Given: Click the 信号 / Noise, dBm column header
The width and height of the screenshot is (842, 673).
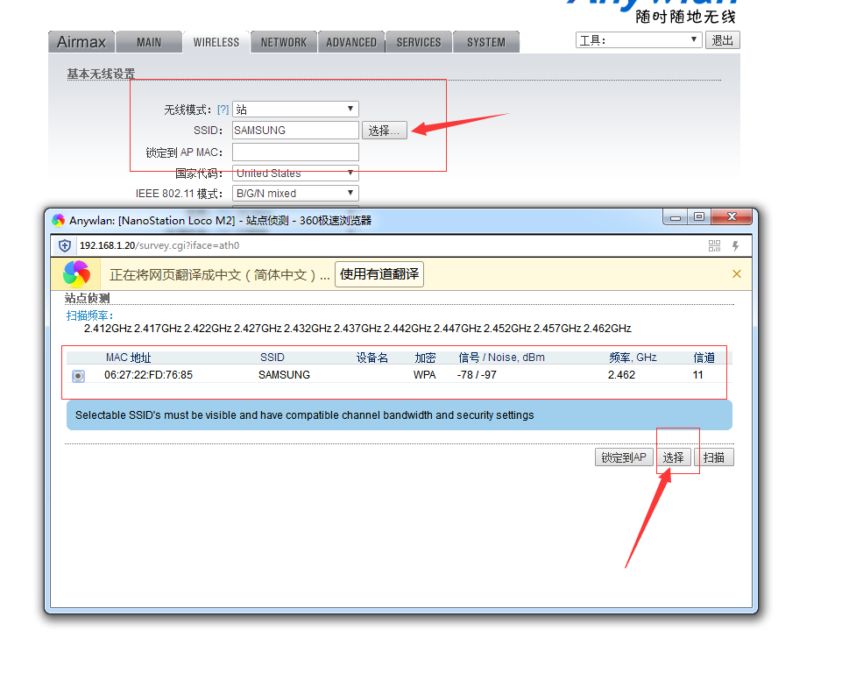Looking at the screenshot, I should click(501, 358).
